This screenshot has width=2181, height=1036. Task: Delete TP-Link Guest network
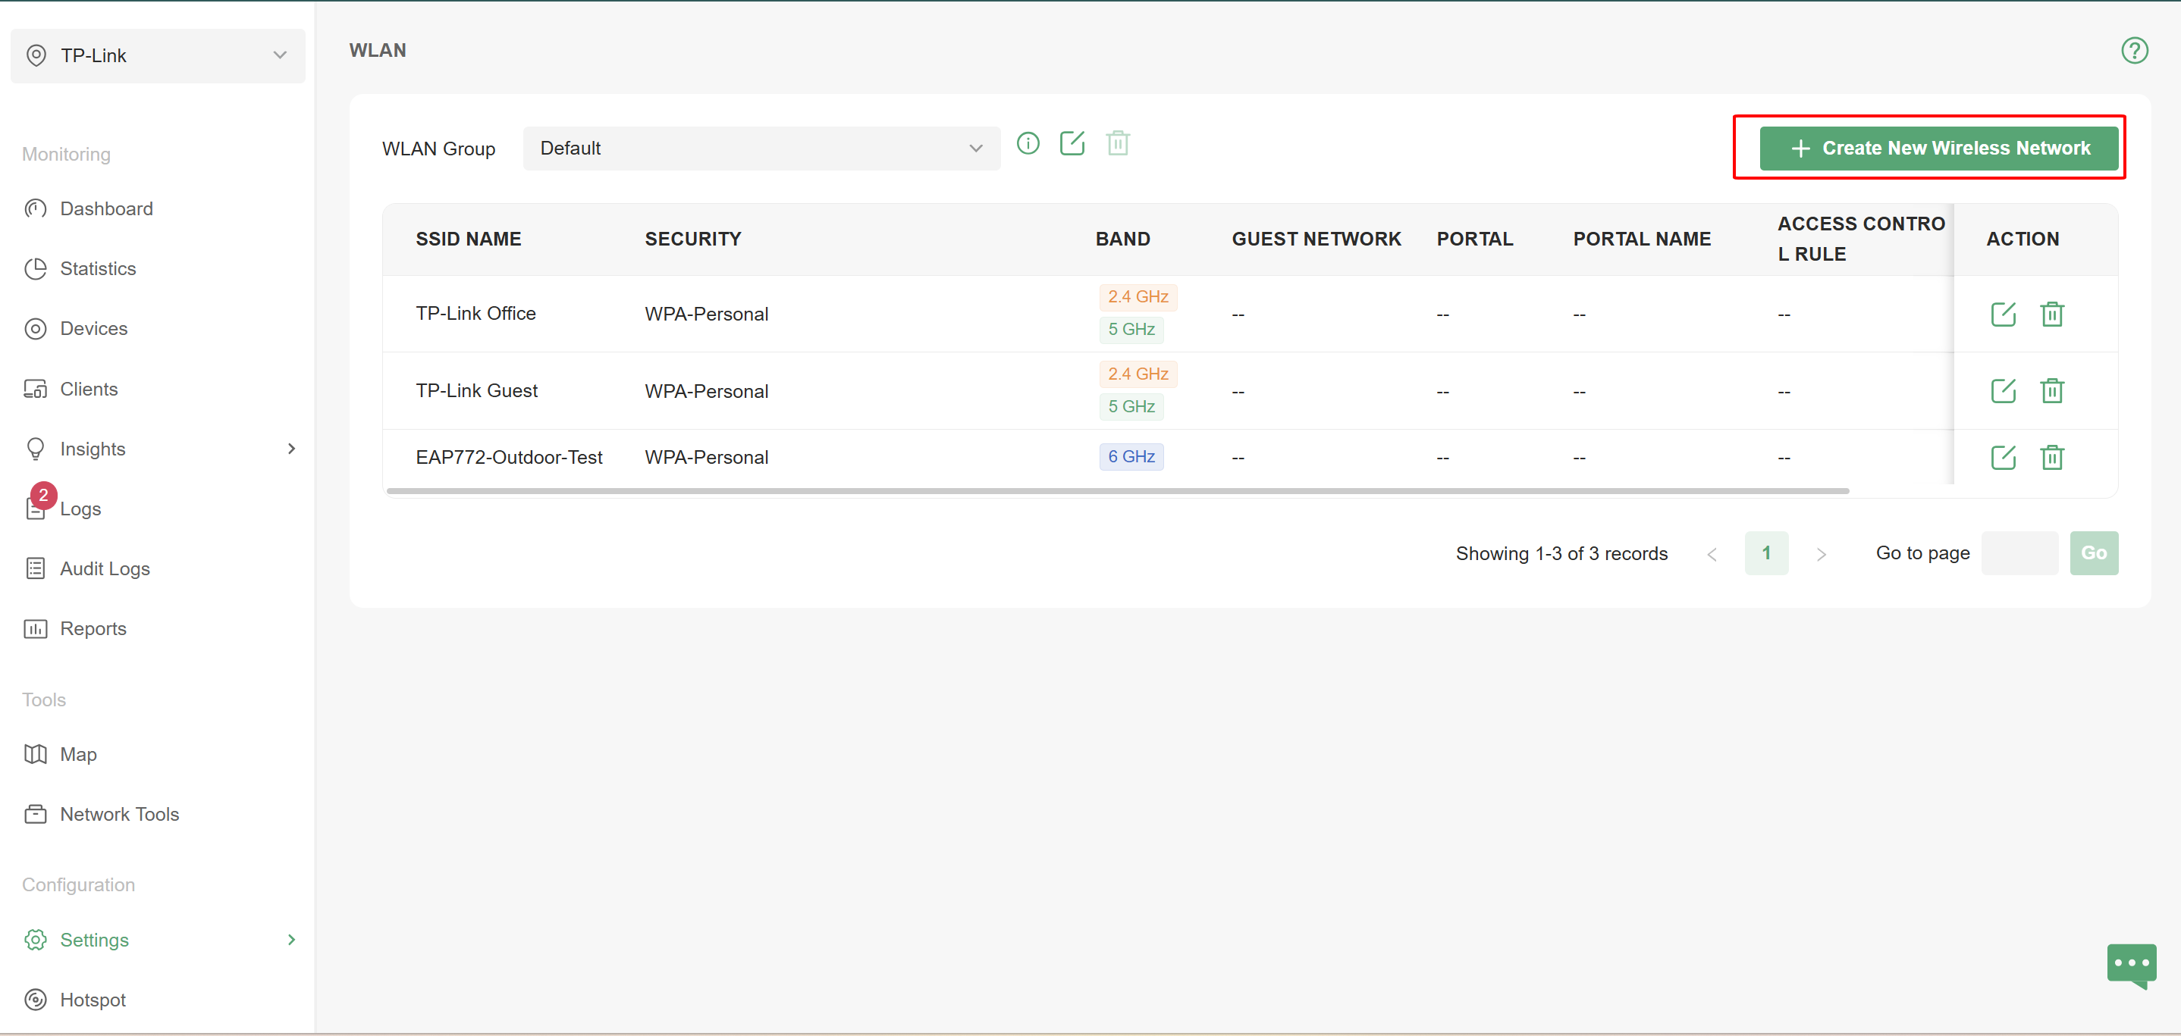click(x=2051, y=391)
